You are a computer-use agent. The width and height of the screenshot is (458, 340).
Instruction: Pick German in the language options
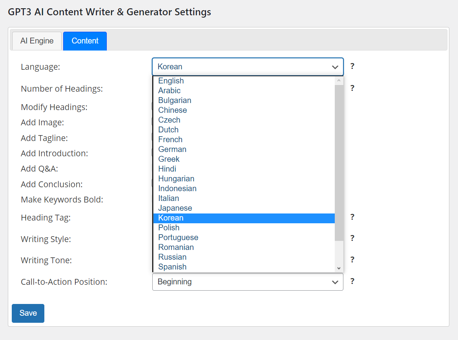(x=244, y=149)
